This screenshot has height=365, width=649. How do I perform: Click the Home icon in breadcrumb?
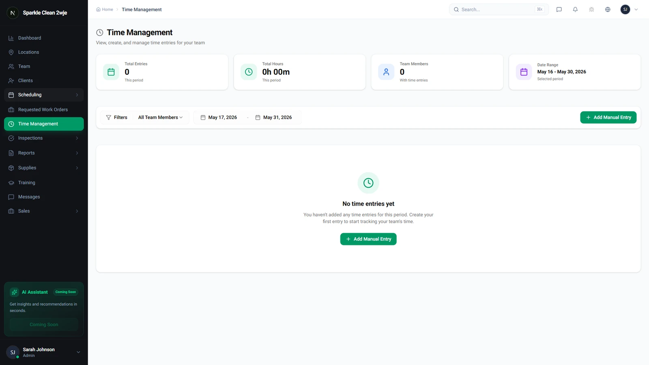[x=98, y=9]
